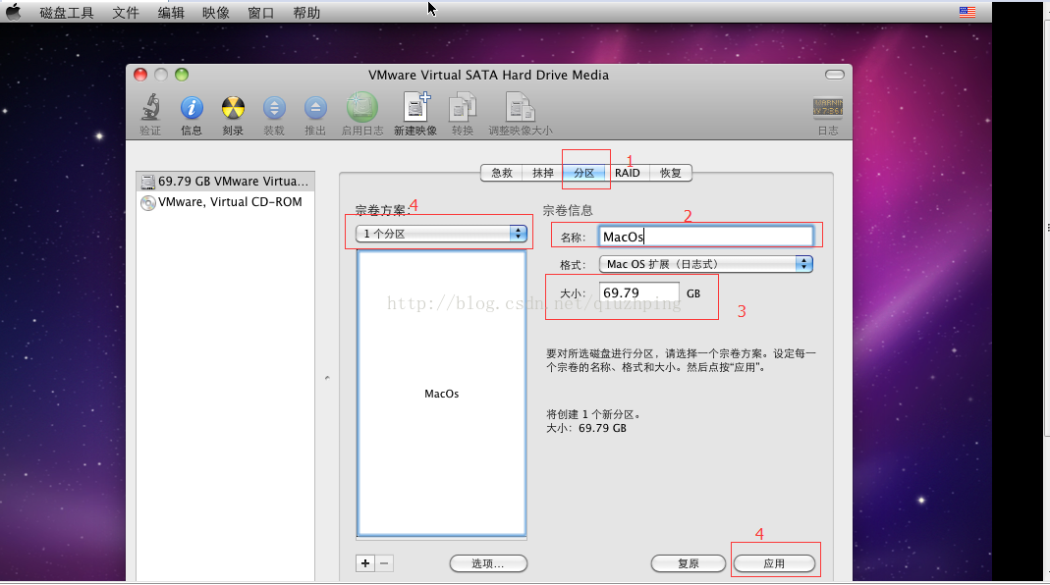The height and width of the screenshot is (585, 1050).
Task: Click the 复原 Revert button
Action: pos(689,563)
